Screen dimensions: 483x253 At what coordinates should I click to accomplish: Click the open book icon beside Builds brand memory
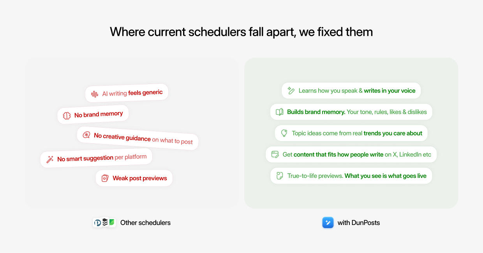(x=279, y=112)
